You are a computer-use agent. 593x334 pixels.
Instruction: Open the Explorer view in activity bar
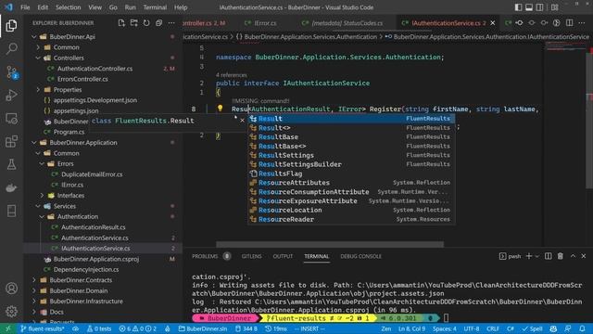click(x=11, y=26)
